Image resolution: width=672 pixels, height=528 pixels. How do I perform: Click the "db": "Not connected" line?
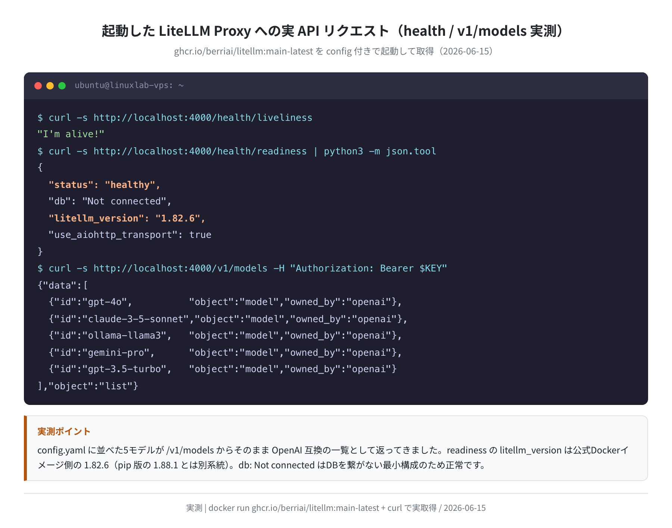[x=110, y=201]
